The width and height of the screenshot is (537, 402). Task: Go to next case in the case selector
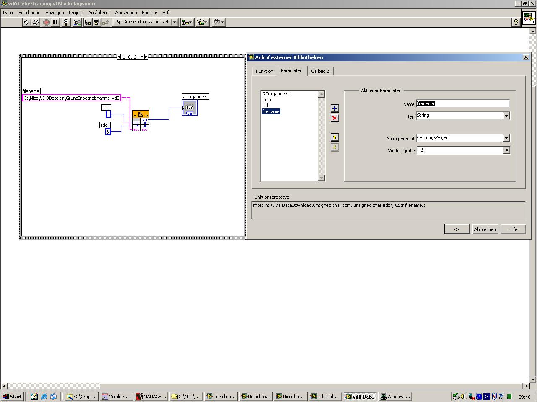point(146,57)
